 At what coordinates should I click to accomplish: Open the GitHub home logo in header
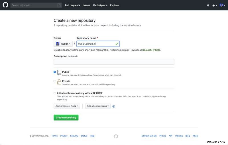pos(5,5)
